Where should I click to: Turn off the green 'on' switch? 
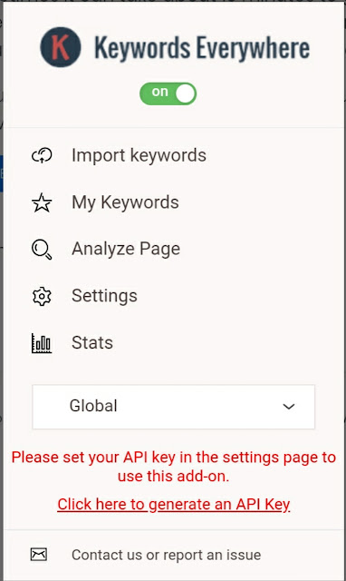168,94
